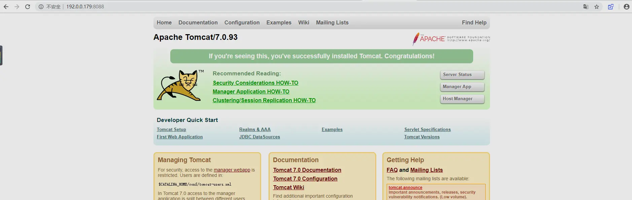Image resolution: width=632 pixels, height=200 pixels.
Task: Click the Managing Tomcat heading
Action: 184,160
